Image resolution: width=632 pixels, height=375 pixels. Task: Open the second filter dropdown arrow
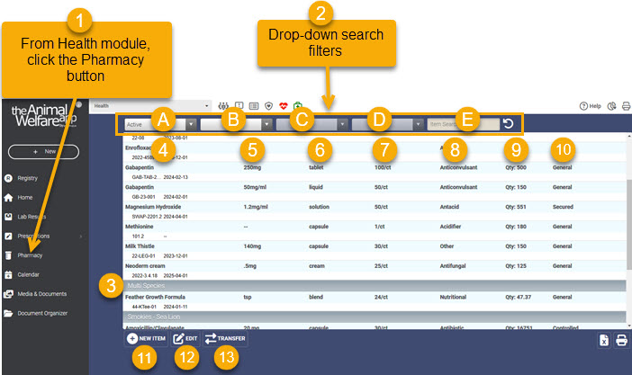click(266, 124)
